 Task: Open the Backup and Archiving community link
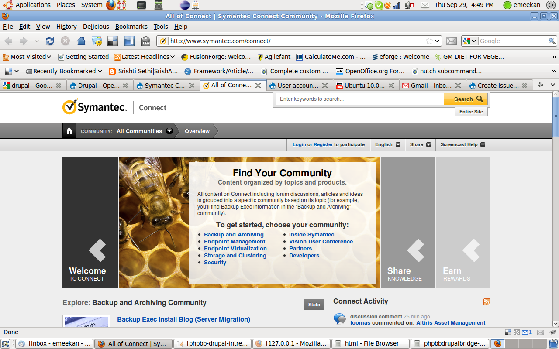tap(234, 235)
